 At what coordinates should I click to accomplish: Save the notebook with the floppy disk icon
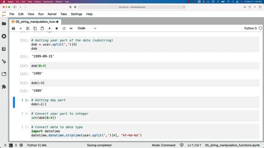pyautogui.click(x=13, y=28)
